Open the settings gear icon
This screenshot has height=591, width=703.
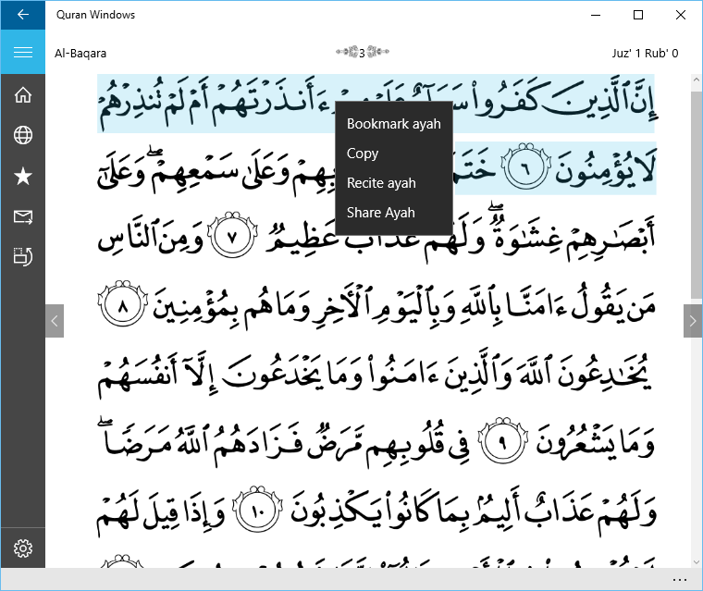point(23,548)
